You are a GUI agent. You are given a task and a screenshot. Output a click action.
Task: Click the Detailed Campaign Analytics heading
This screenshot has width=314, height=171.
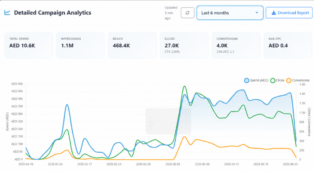click(x=52, y=12)
